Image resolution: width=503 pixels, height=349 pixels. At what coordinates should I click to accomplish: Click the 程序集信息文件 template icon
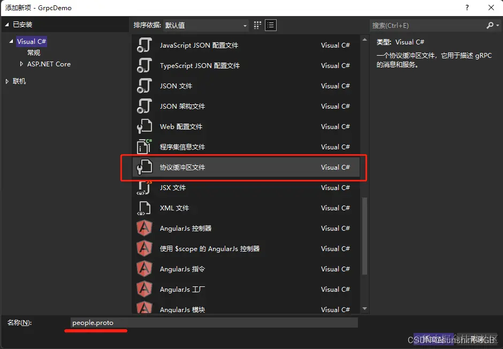[x=144, y=147]
